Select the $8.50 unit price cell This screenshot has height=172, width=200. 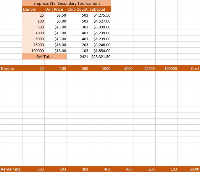point(56,15)
